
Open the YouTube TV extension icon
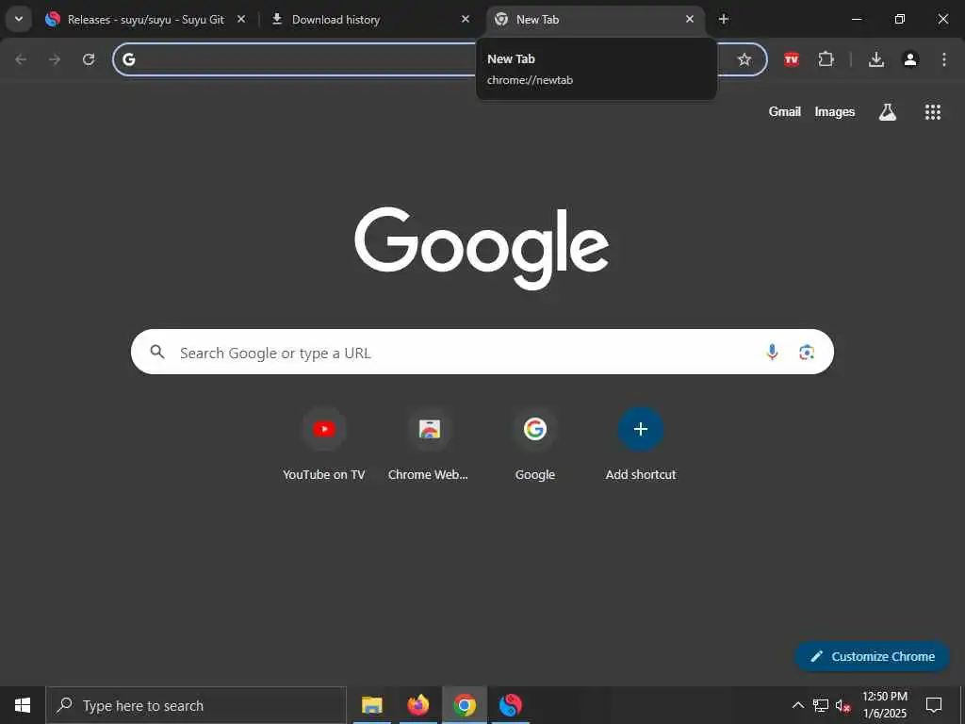click(x=792, y=59)
